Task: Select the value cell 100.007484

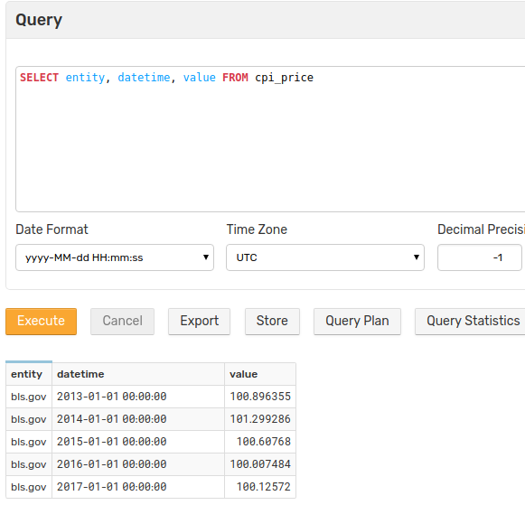Action: [x=260, y=464]
